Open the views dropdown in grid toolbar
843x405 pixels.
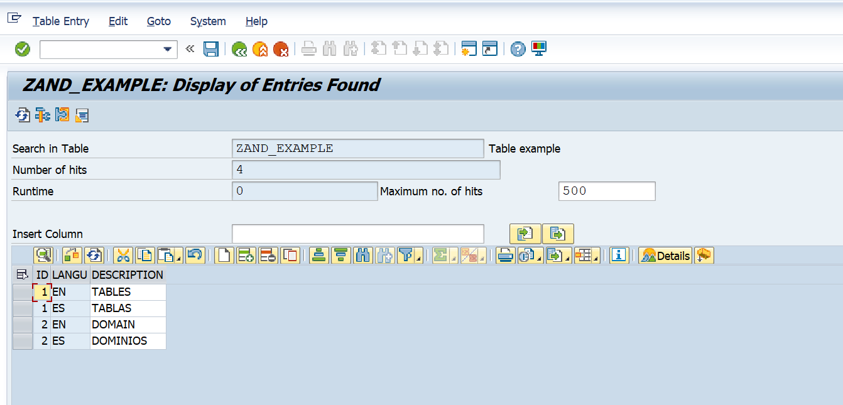coord(530,255)
